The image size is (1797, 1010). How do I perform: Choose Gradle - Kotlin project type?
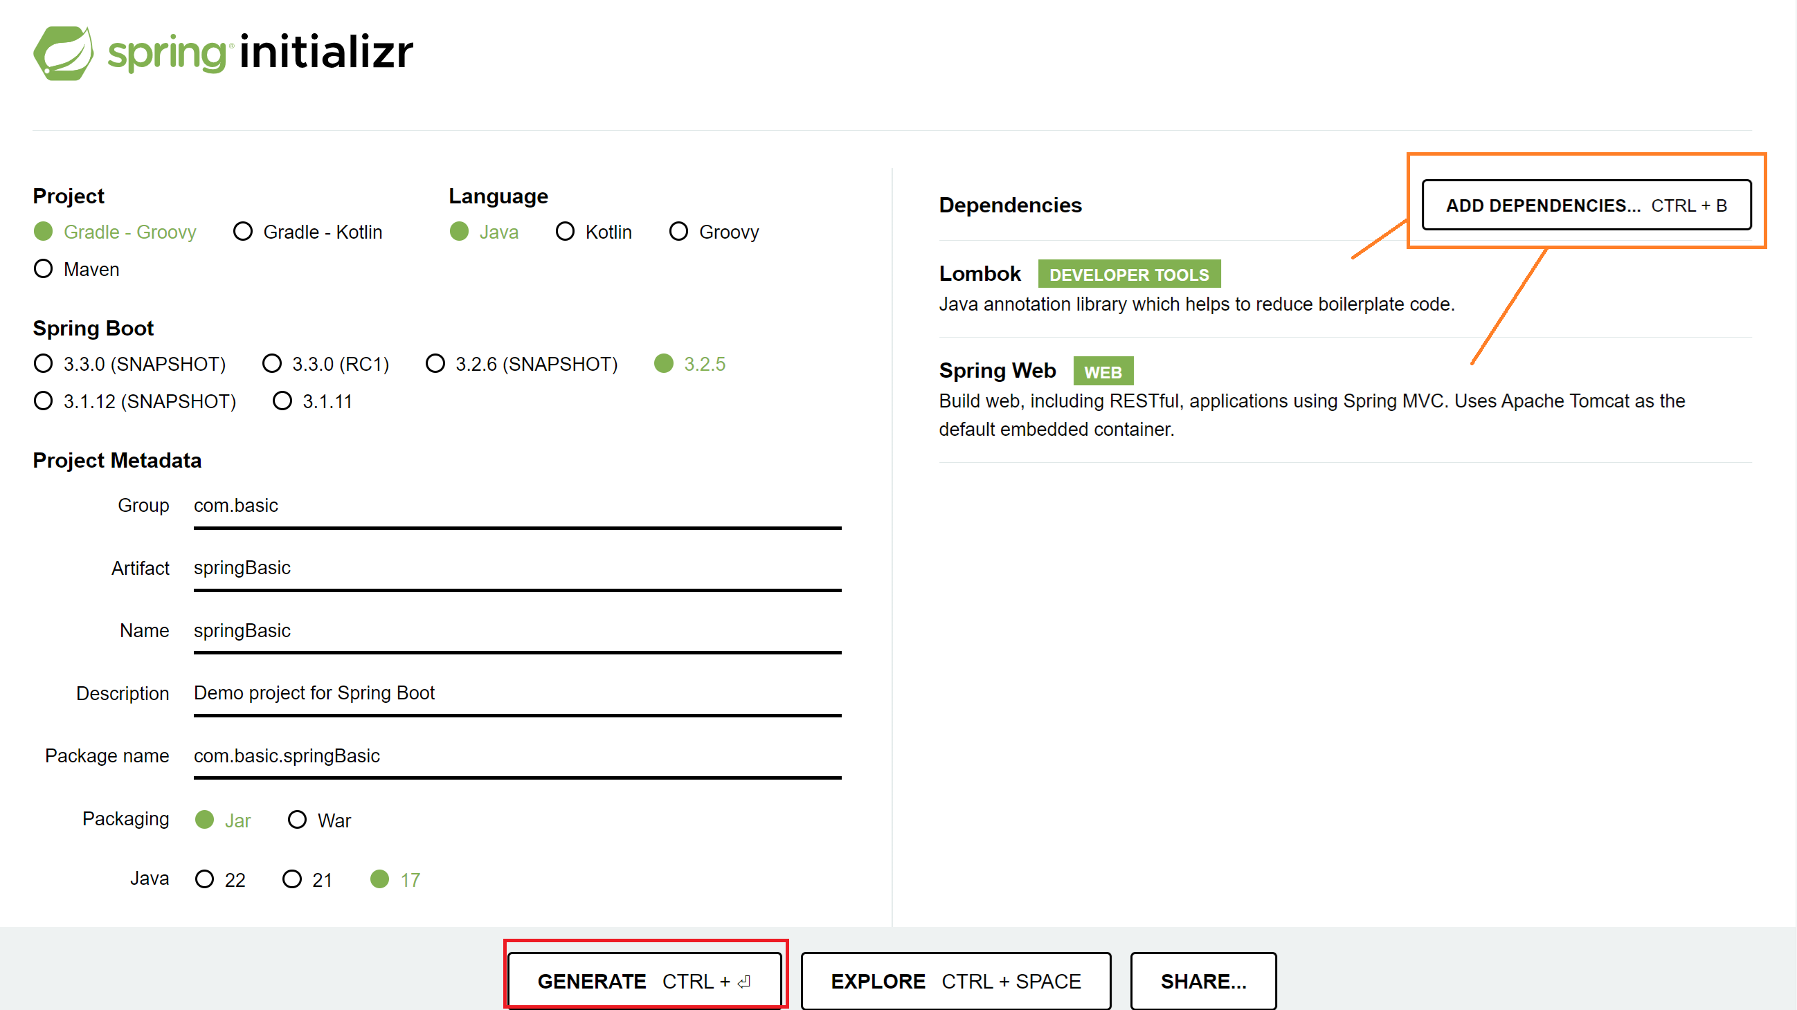pos(243,232)
